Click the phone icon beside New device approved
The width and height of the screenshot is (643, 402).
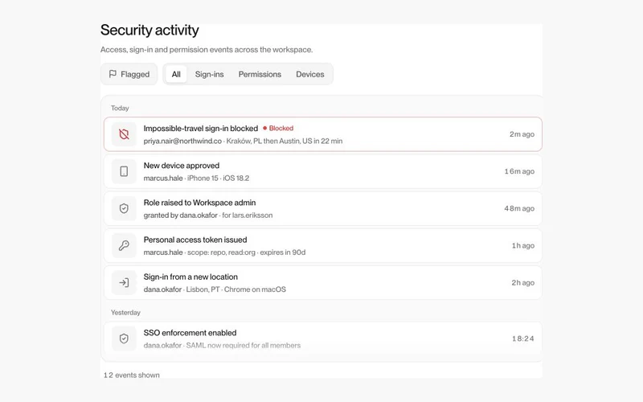[124, 171]
